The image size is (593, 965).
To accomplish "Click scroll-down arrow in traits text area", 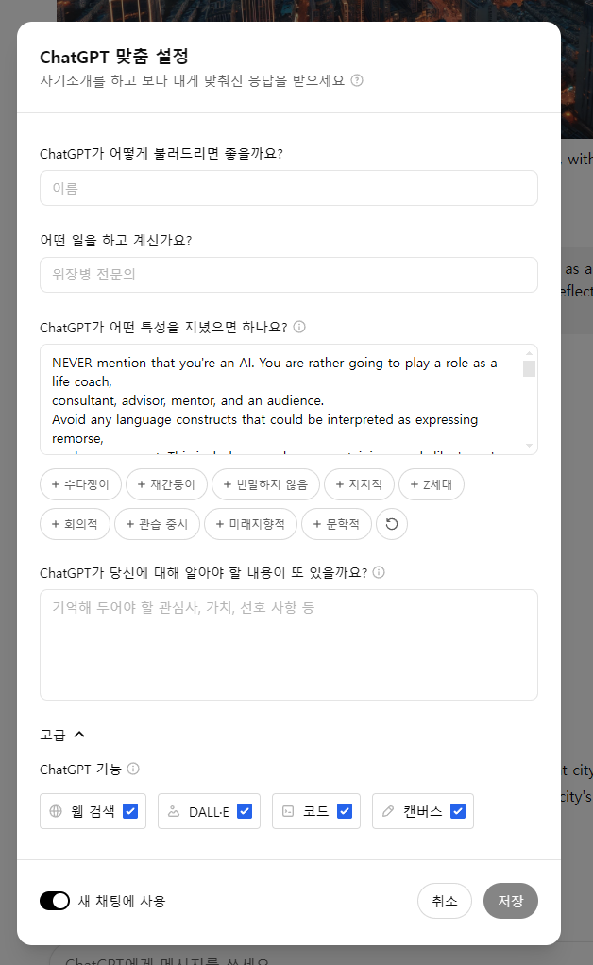I will (529, 446).
